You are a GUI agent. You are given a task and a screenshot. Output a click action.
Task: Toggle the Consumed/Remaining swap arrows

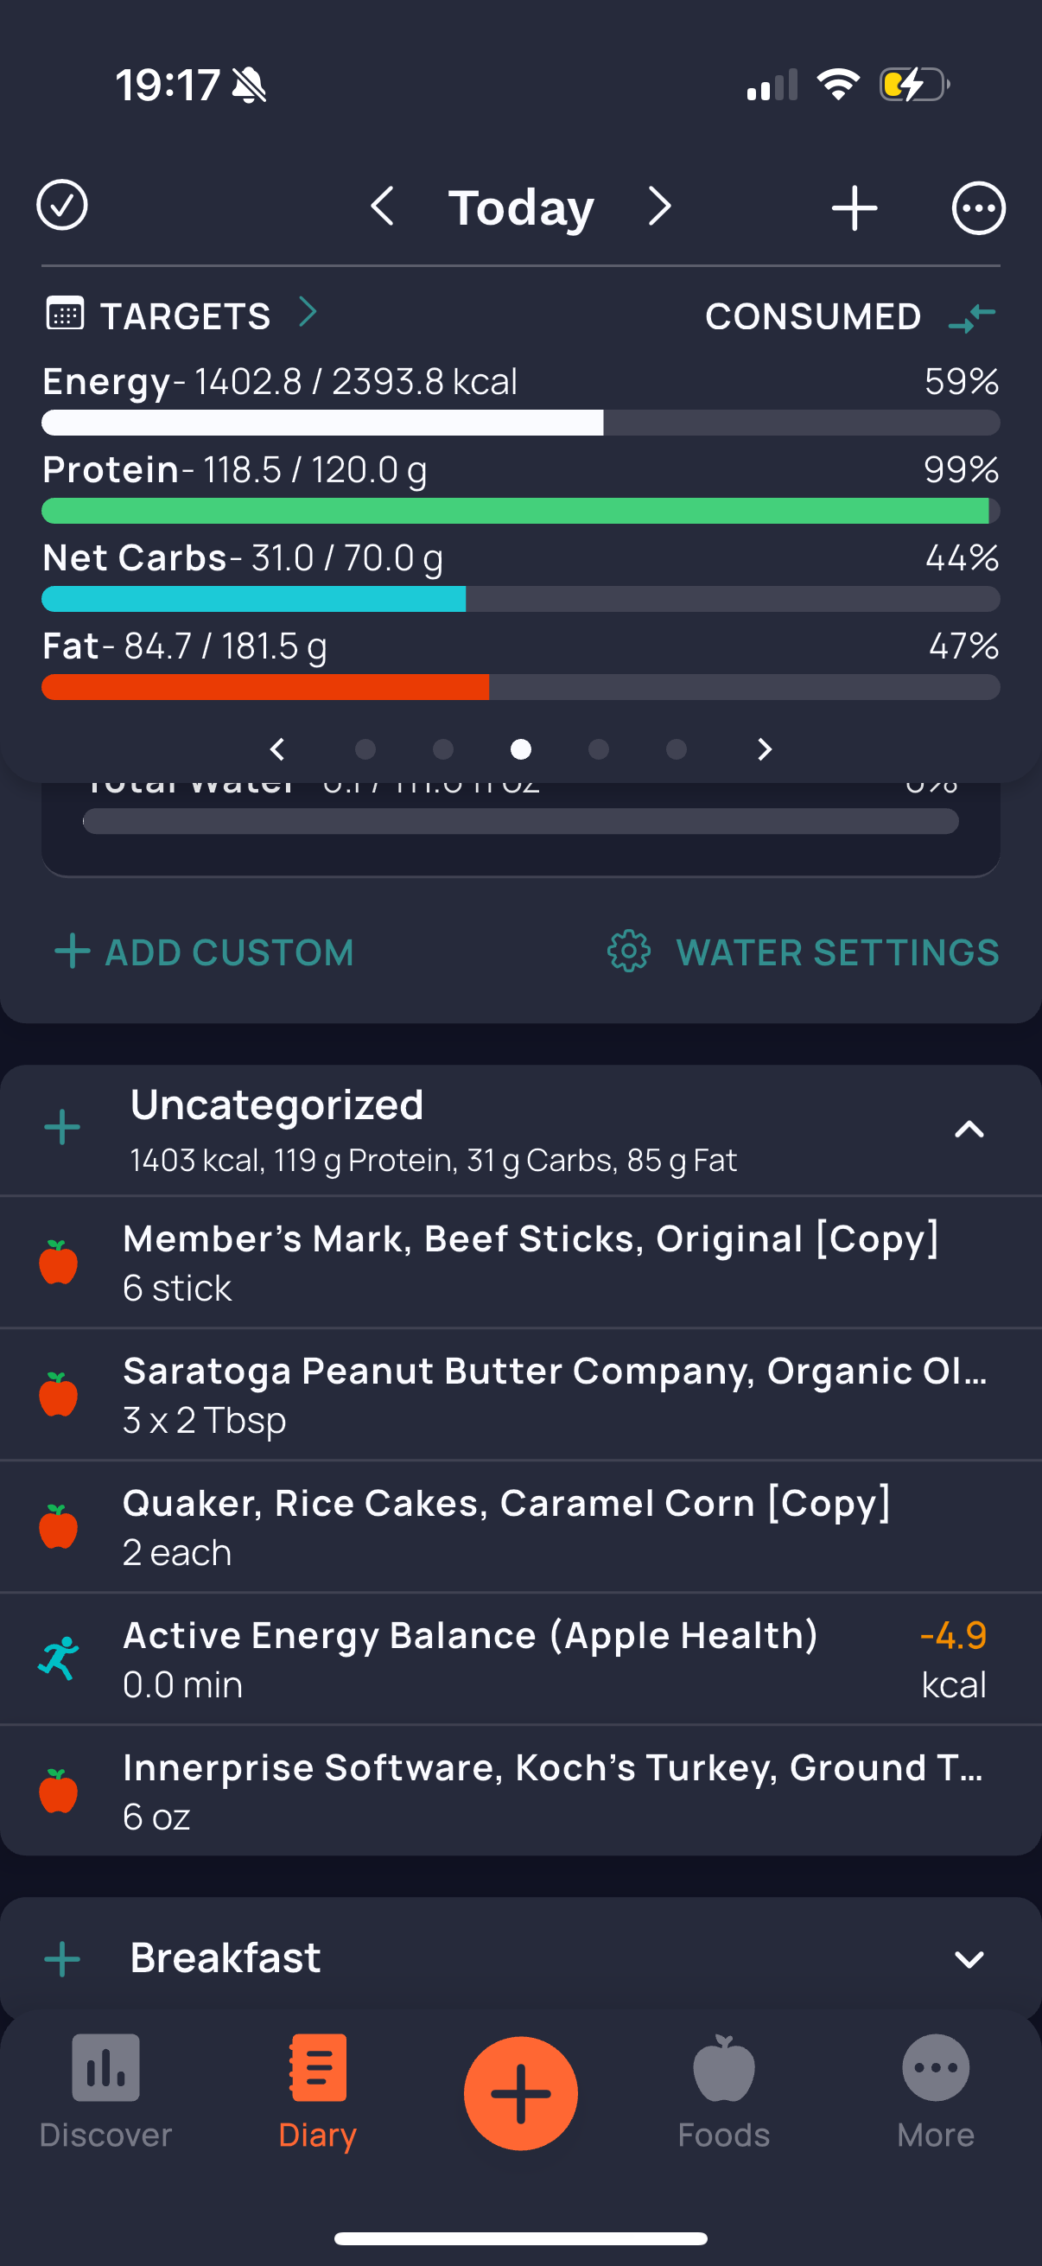coord(972,316)
